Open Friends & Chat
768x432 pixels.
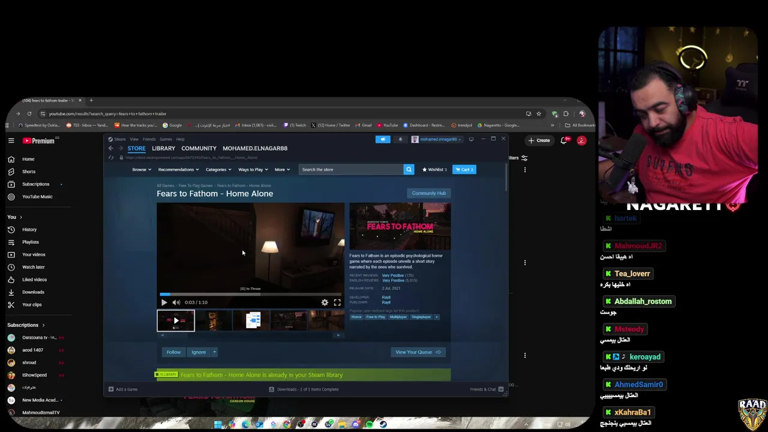487,389
